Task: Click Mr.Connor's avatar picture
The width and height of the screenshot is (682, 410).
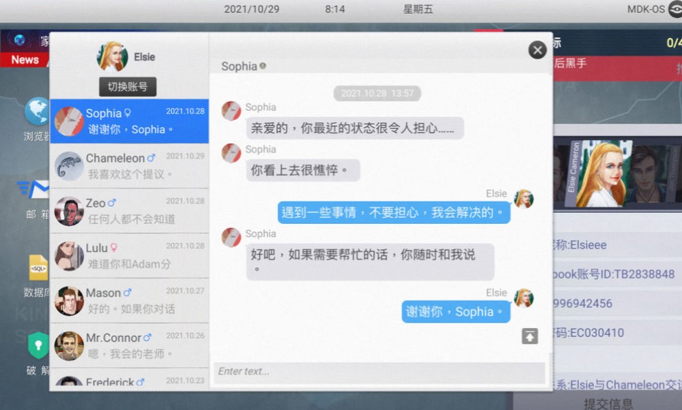Action: (69, 345)
